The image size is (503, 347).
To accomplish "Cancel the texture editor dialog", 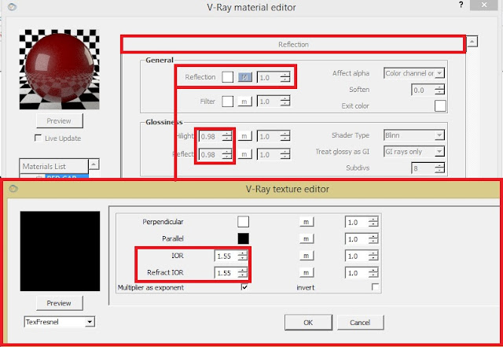I will point(360,323).
